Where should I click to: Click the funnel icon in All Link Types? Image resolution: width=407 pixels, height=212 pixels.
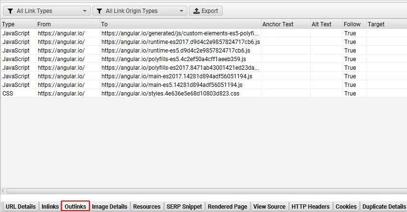click(x=9, y=11)
